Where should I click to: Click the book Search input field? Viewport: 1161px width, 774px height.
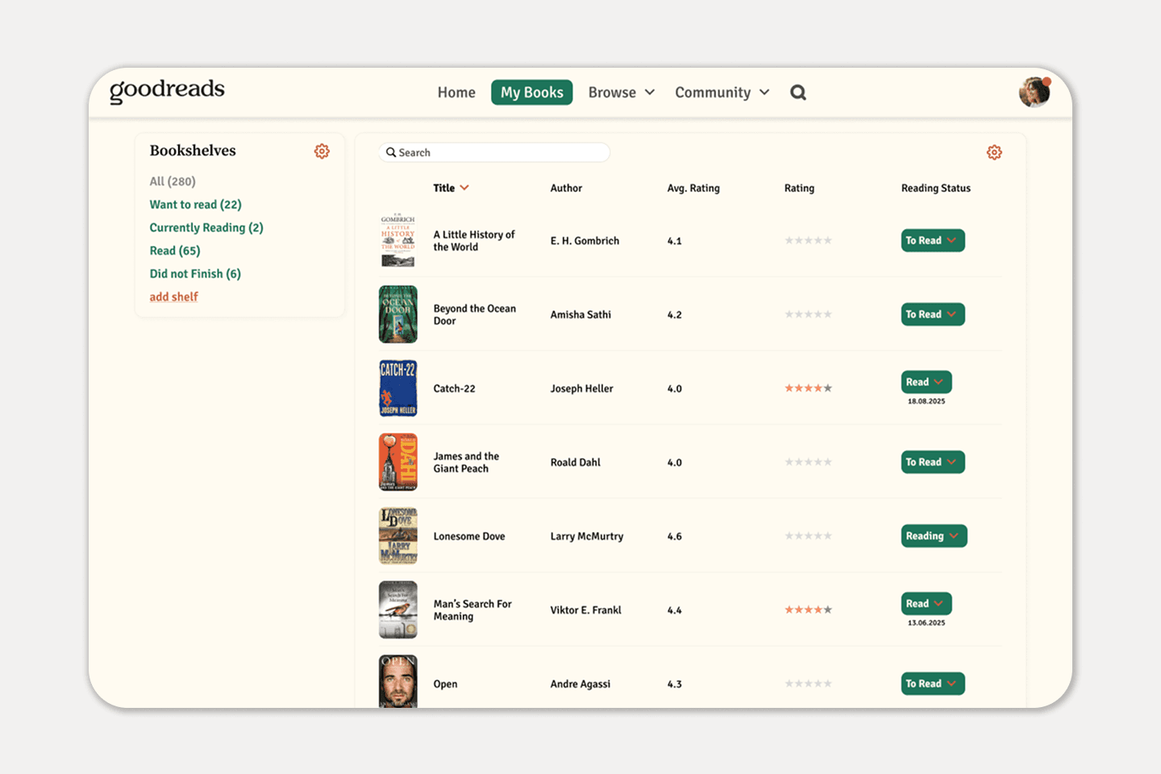tap(494, 152)
